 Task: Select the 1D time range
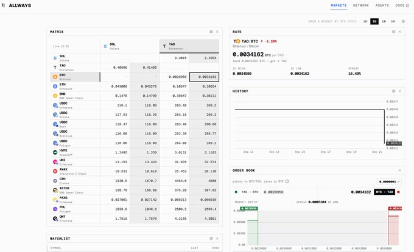coord(374,21)
